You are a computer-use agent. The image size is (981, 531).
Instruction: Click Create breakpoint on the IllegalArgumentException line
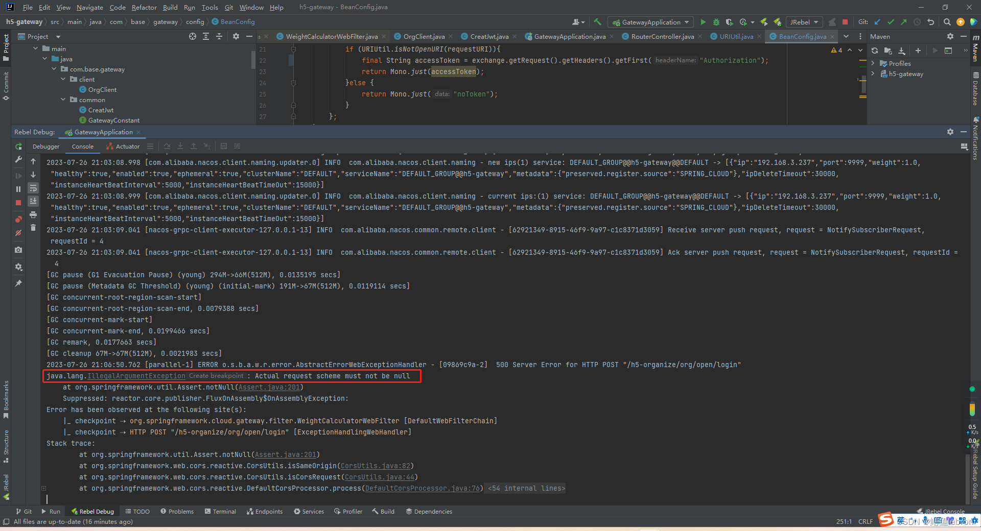pos(216,376)
